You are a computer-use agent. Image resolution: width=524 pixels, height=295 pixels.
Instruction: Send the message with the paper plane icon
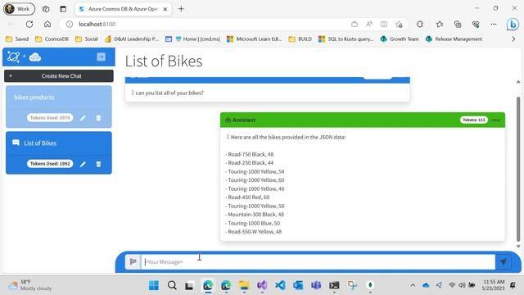tap(504, 261)
